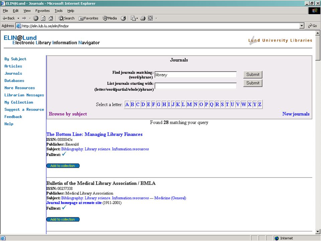
Task: Expand the address bar dropdown
Action: click(302, 26)
